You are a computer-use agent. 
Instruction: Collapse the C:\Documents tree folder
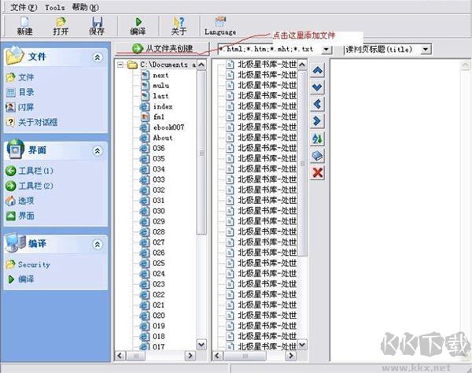click(x=121, y=65)
